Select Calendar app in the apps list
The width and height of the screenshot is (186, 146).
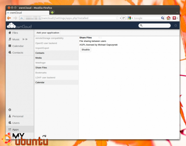(x=56, y=82)
